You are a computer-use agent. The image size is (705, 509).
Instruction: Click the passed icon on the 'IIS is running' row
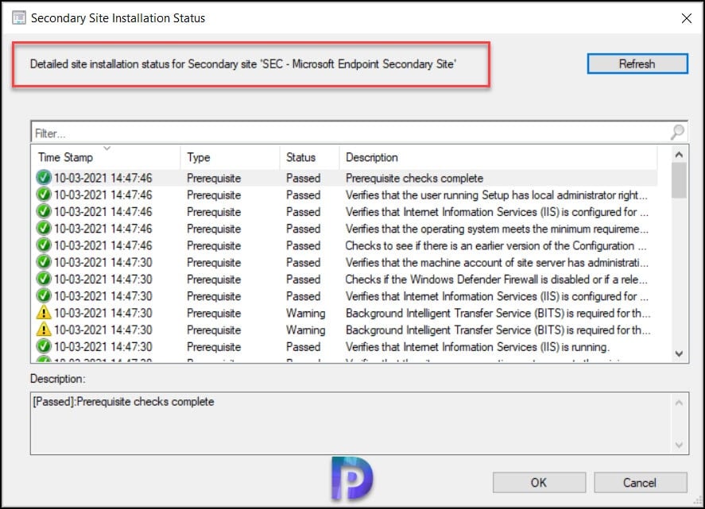[44, 347]
